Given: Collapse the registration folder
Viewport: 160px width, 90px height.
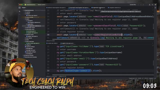Looking at the screenshot, I should coord(25,24).
